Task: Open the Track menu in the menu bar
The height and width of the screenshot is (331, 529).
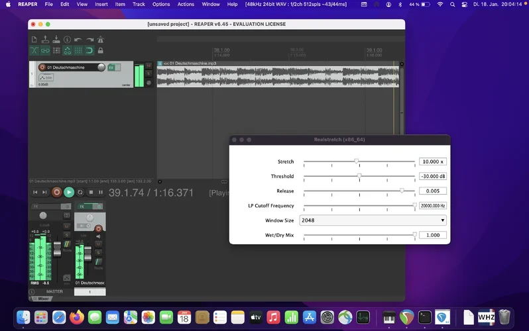Action: pos(139,4)
